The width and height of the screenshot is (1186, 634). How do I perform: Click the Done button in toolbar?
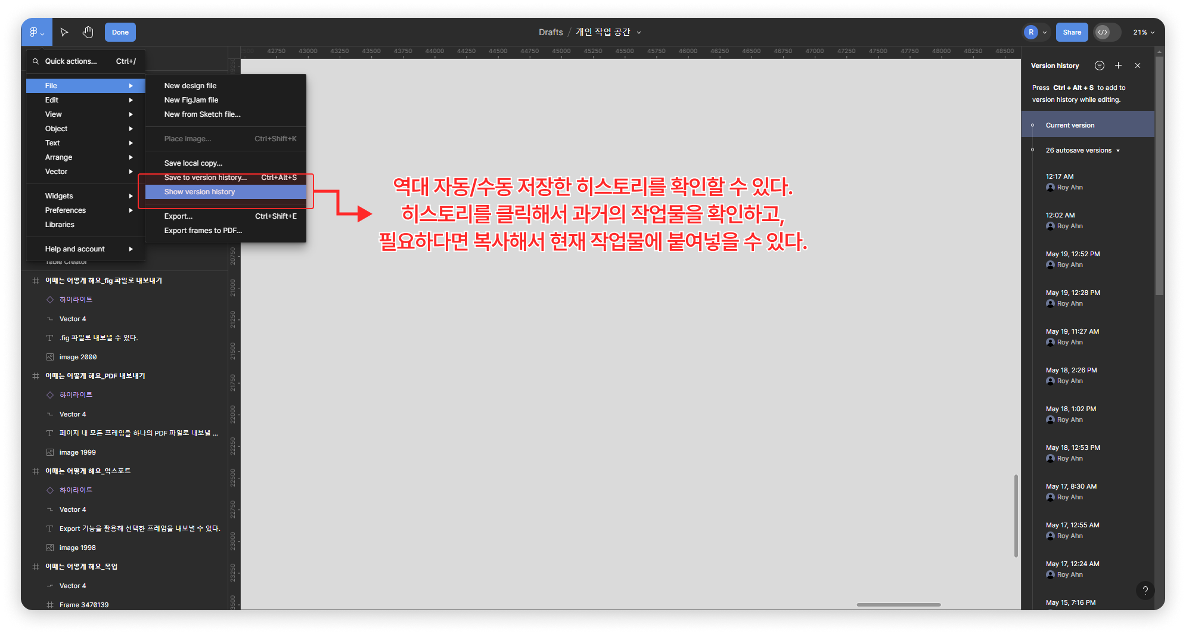tap(120, 32)
